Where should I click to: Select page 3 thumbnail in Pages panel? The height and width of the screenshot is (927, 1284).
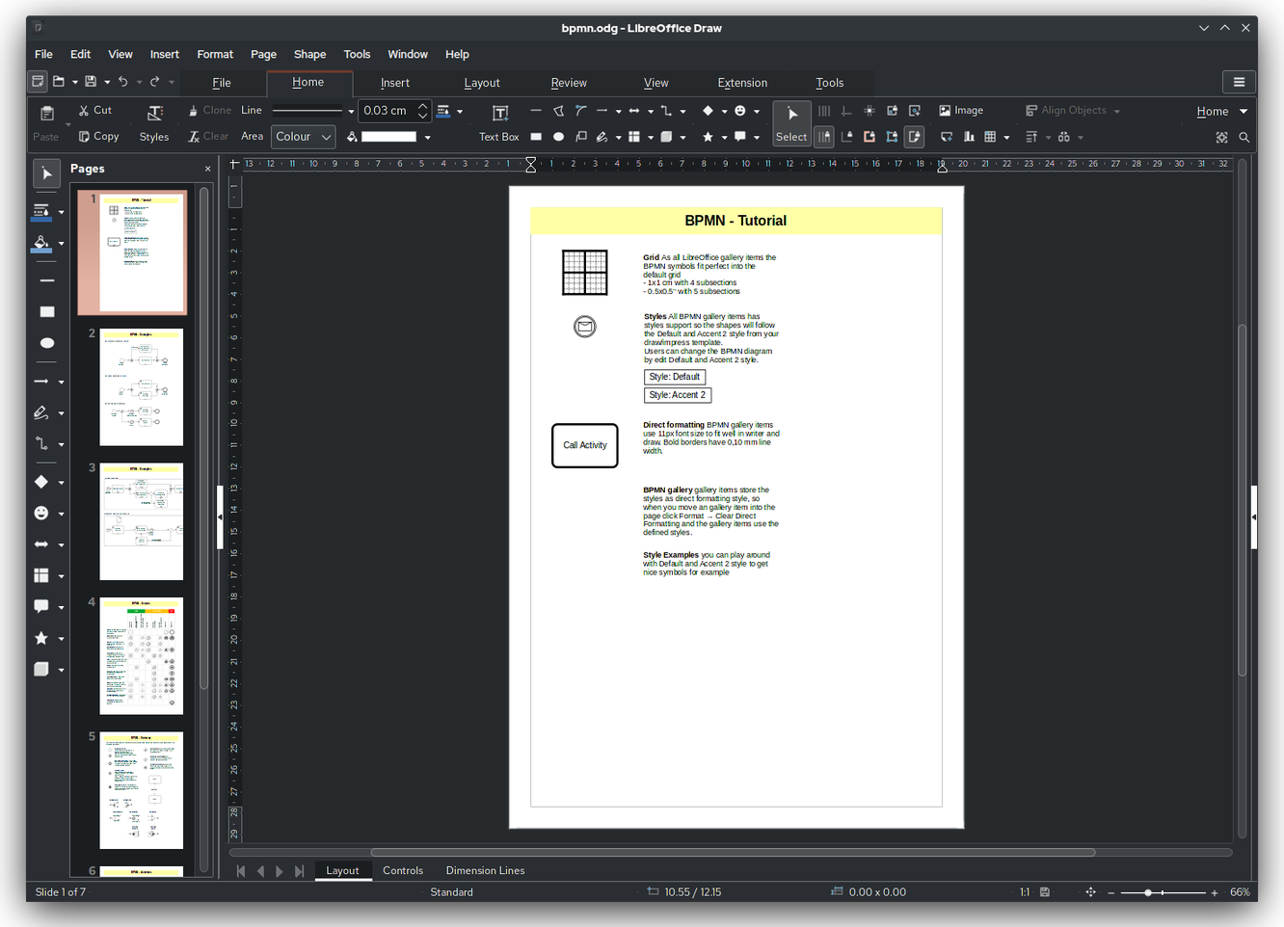click(x=141, y=521)
